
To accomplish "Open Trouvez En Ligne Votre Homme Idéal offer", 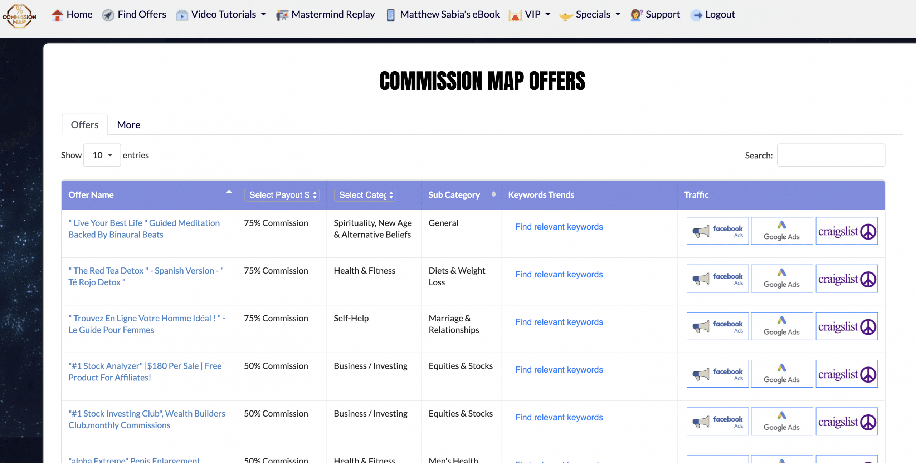I will pyautogui.click(x=147, y=324).
